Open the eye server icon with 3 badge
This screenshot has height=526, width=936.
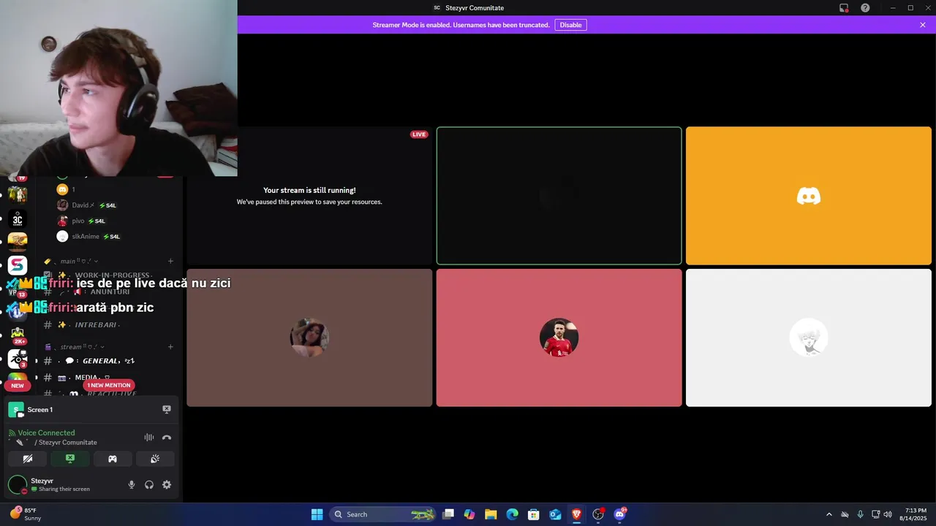pos(18,358)
